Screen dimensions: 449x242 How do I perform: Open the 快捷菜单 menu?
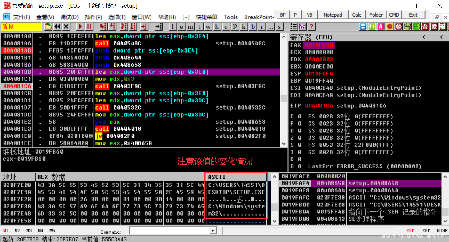[x=207, y=17]
